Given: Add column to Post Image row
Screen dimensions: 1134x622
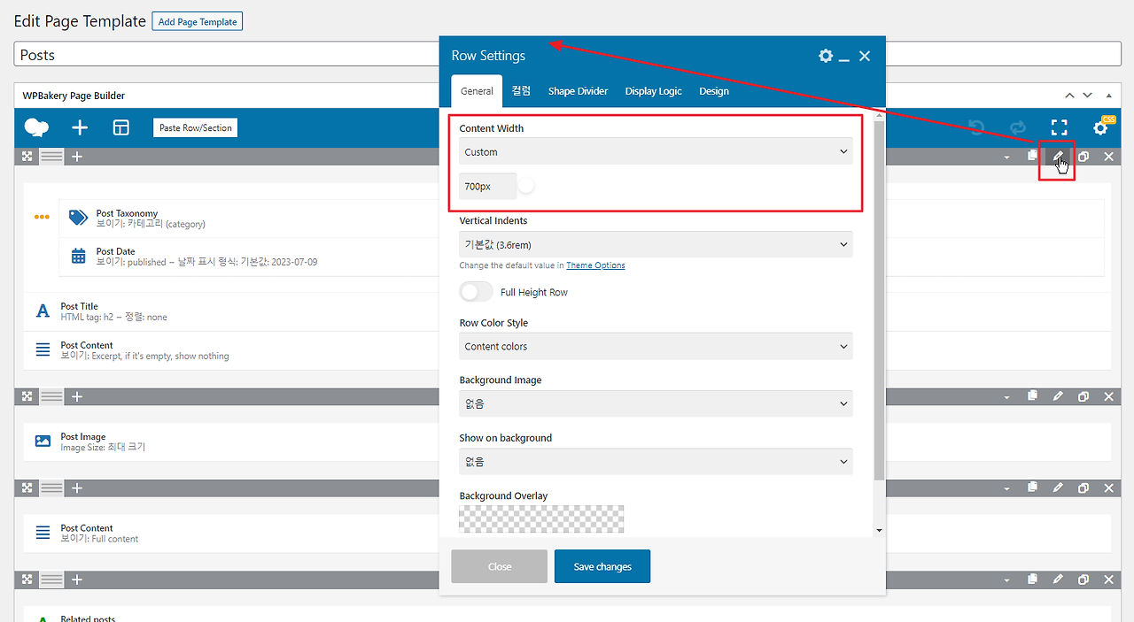Looking at the screenshot, I should pyautogui.click(x=77, y=396).
